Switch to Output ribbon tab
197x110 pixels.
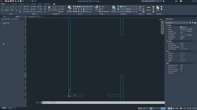(x=40, y=4)
